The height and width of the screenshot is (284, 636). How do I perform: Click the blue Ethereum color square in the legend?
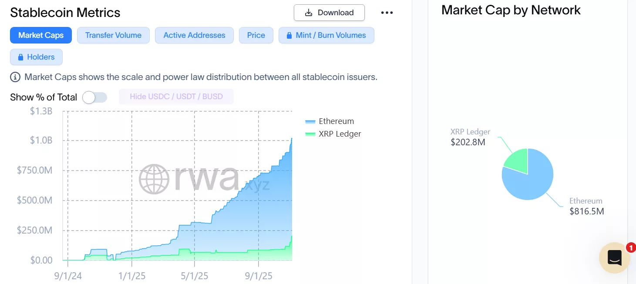310,121
